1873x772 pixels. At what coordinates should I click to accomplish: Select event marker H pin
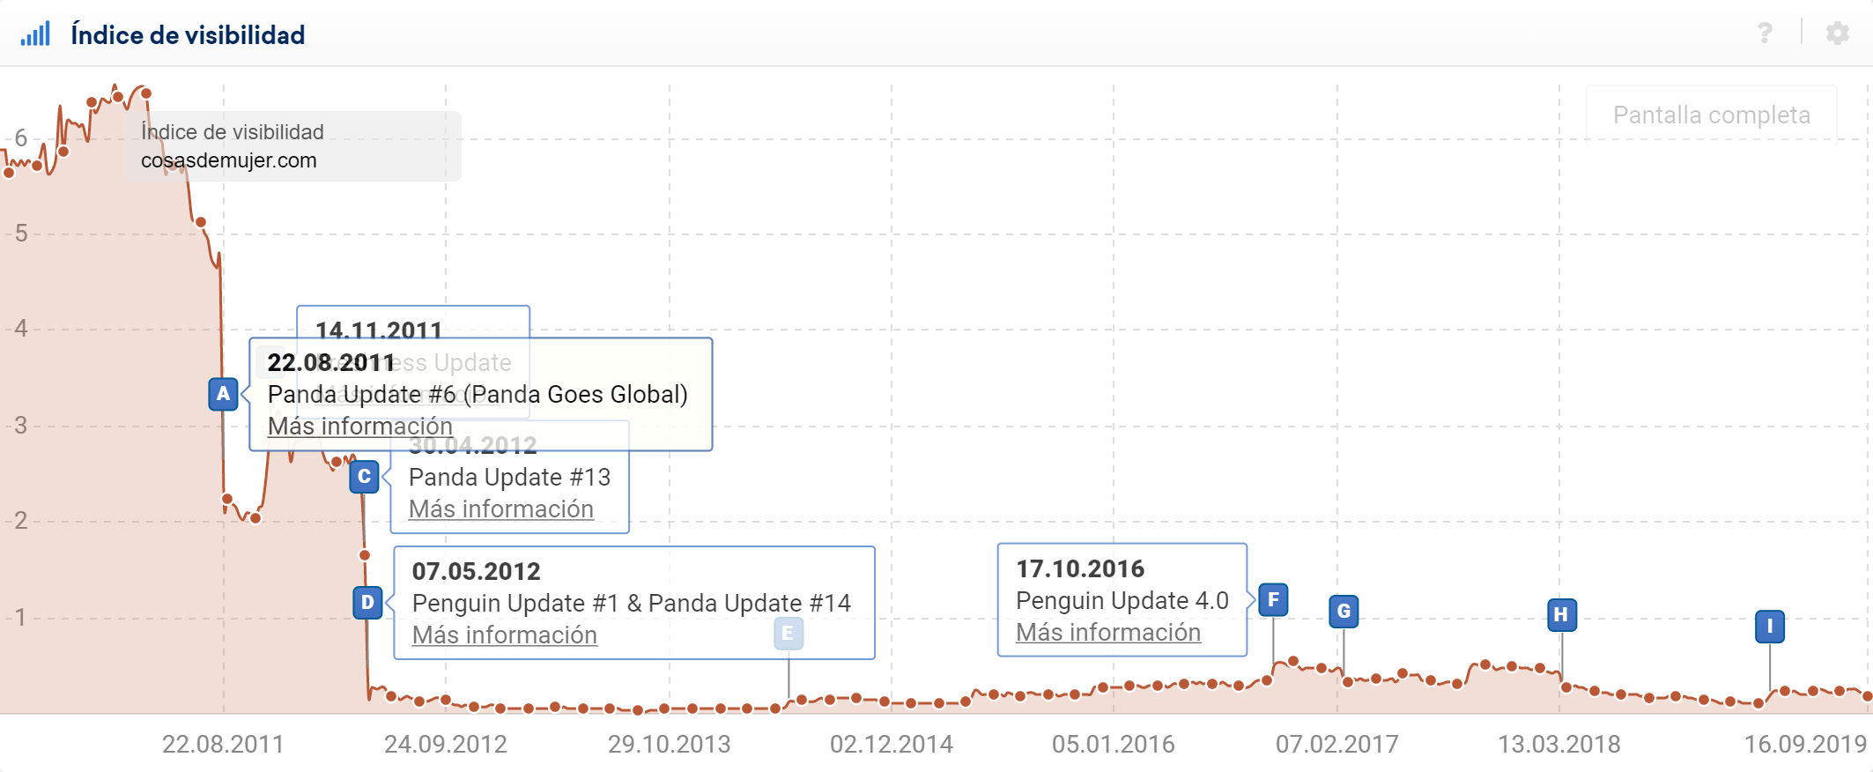click(x=1561, y=614)
